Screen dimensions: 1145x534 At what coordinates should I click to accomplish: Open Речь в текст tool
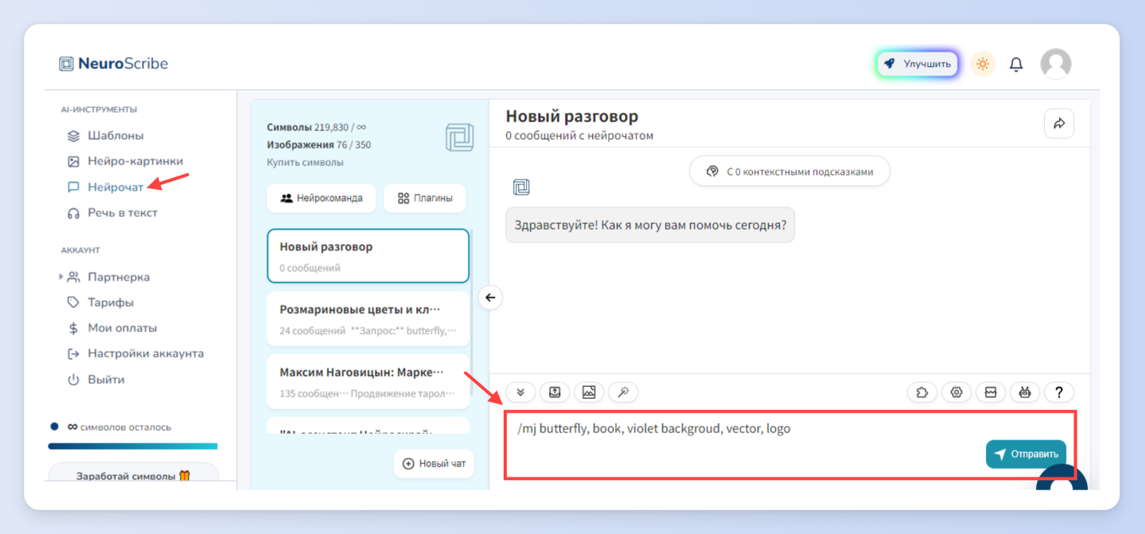[x=112, y=213]
